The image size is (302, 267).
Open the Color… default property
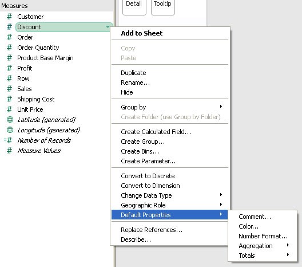(248, 226)
